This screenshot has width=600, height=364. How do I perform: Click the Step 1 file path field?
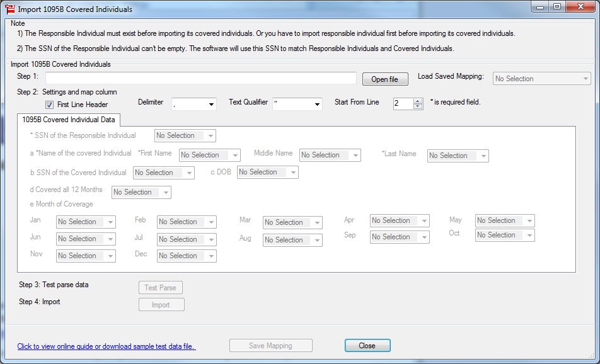tap(201, 78)
